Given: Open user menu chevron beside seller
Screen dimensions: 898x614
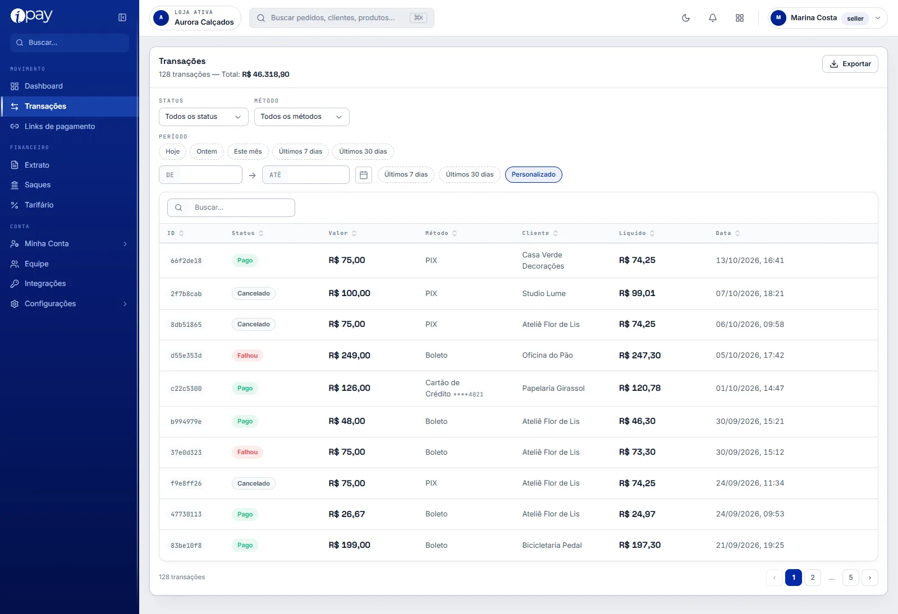Looking at the screenshot, I should click(878, 18).
